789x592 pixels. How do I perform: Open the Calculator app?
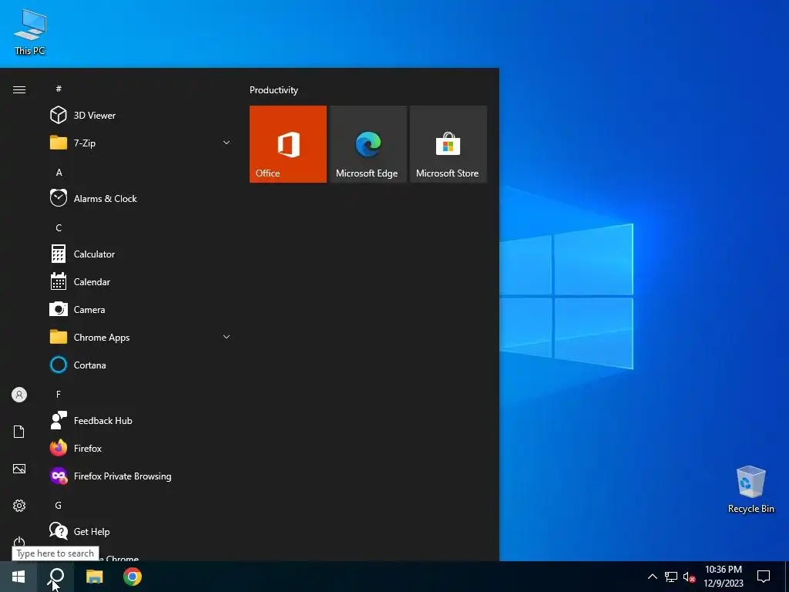pyautogui.click(x=141, y=254)
